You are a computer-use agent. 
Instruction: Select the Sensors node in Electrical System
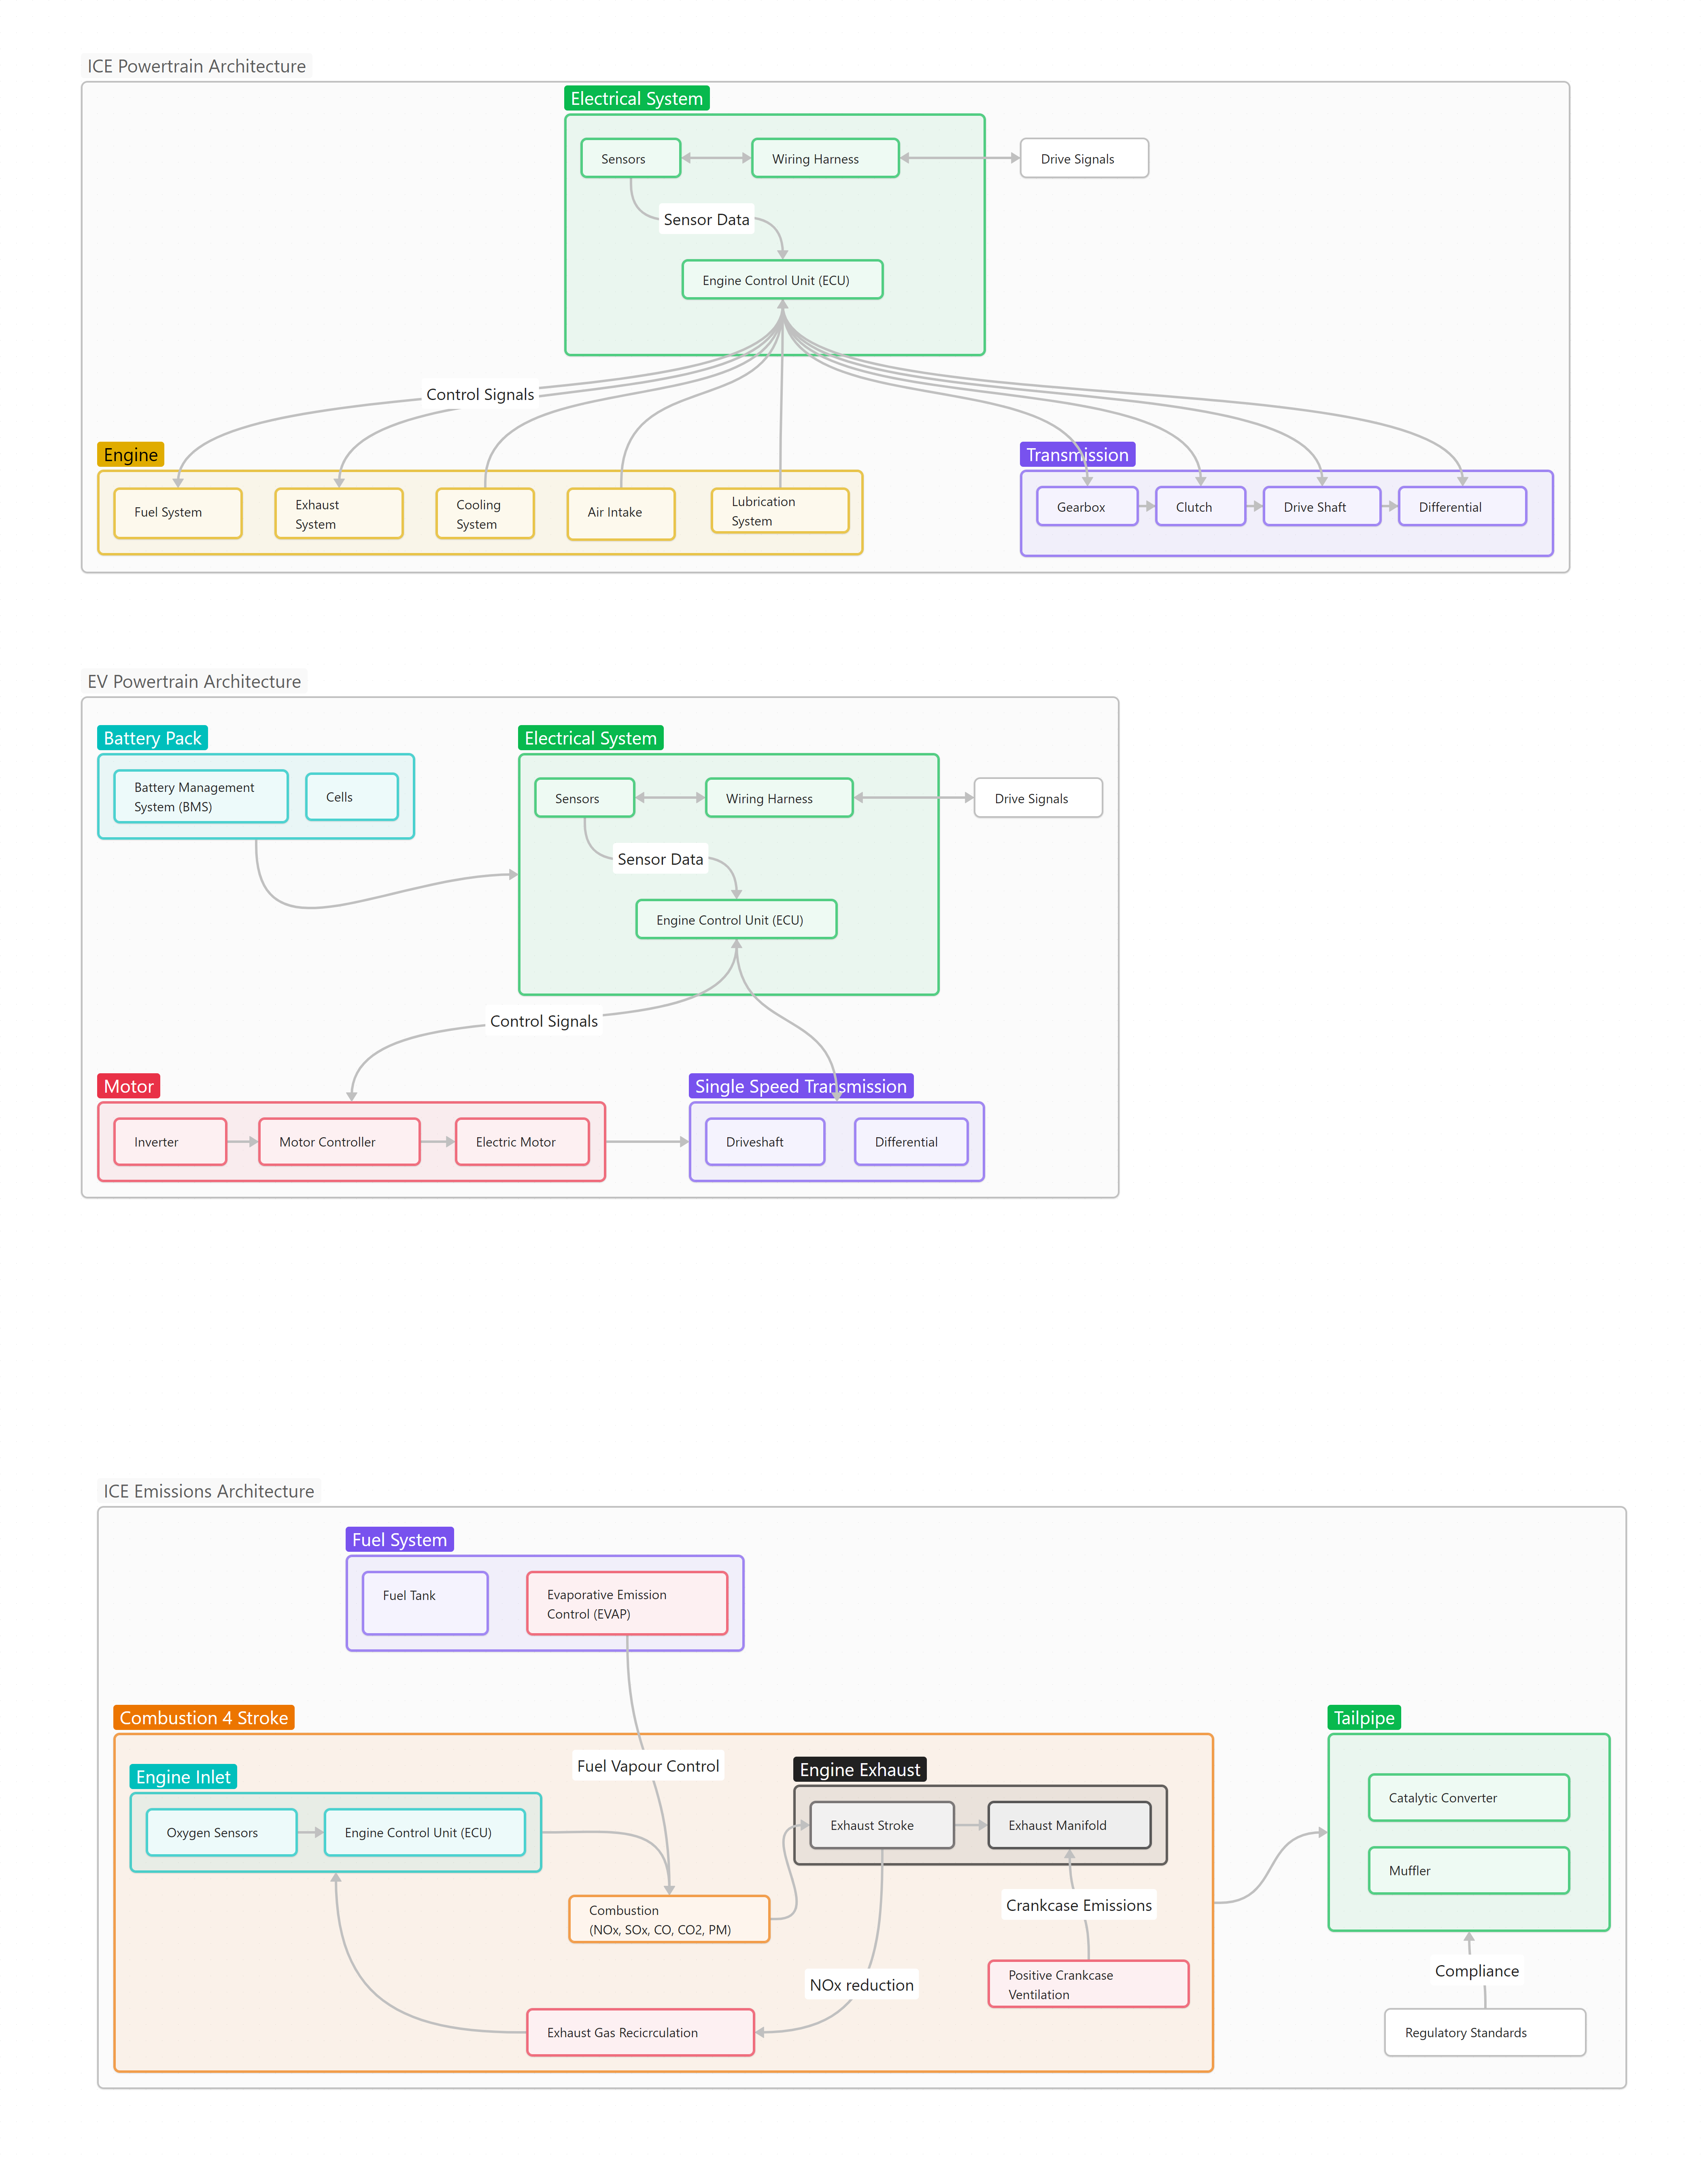point(630,158)
